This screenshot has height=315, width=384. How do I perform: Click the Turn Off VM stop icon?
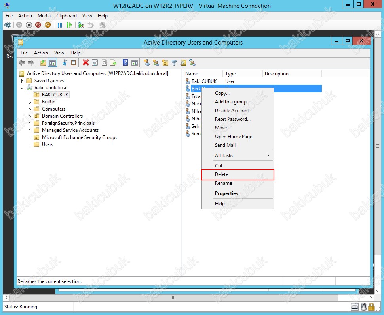coord(29,25)
